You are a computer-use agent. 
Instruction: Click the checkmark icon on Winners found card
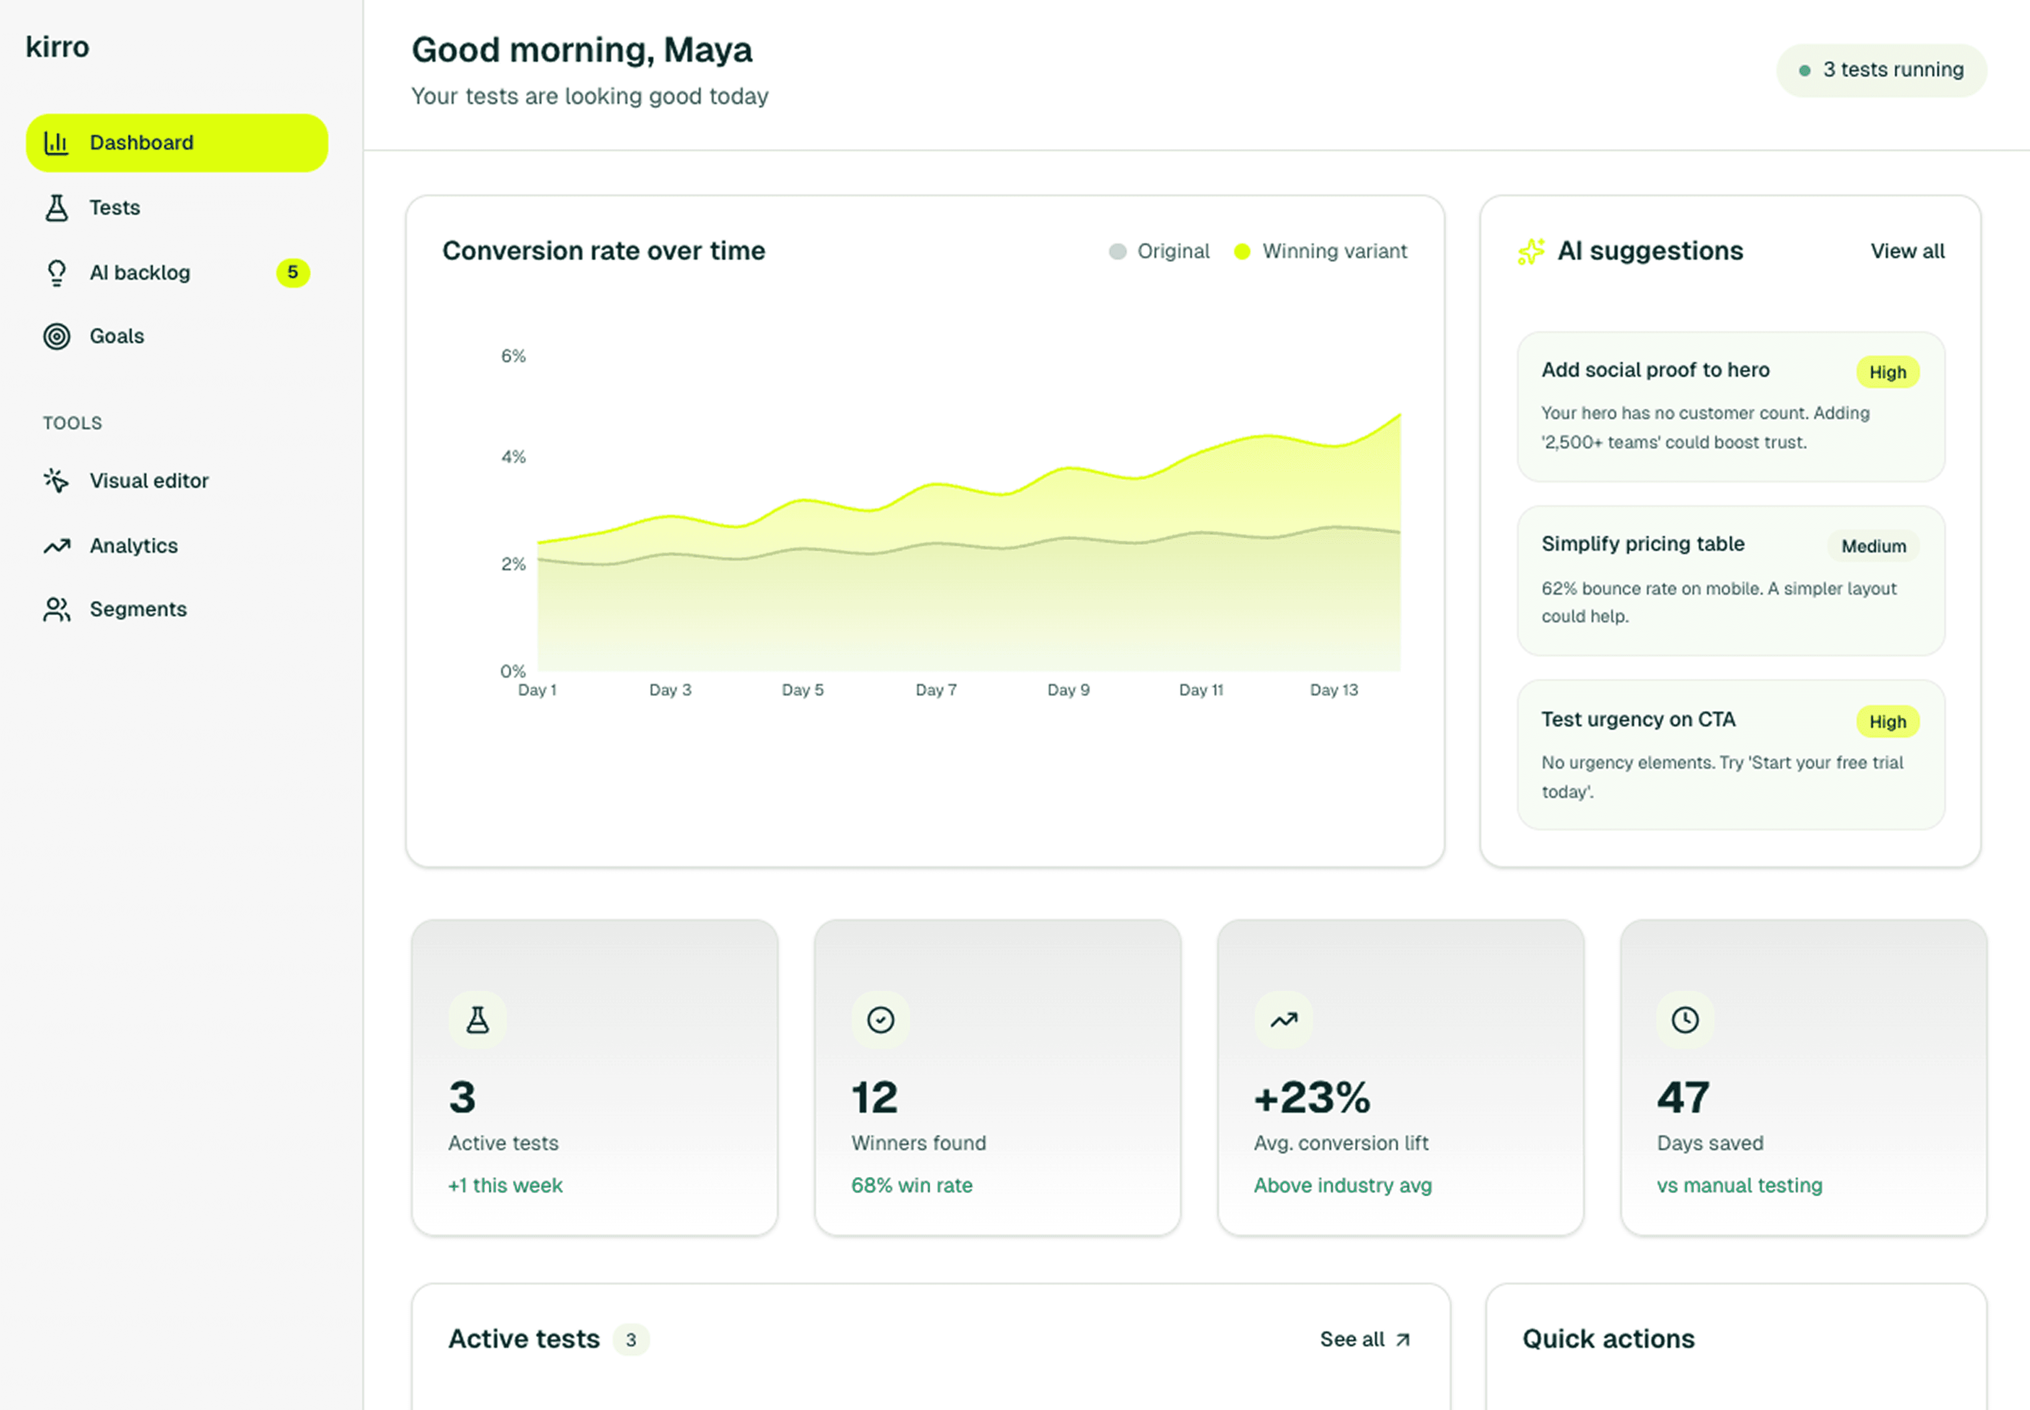880,1019
